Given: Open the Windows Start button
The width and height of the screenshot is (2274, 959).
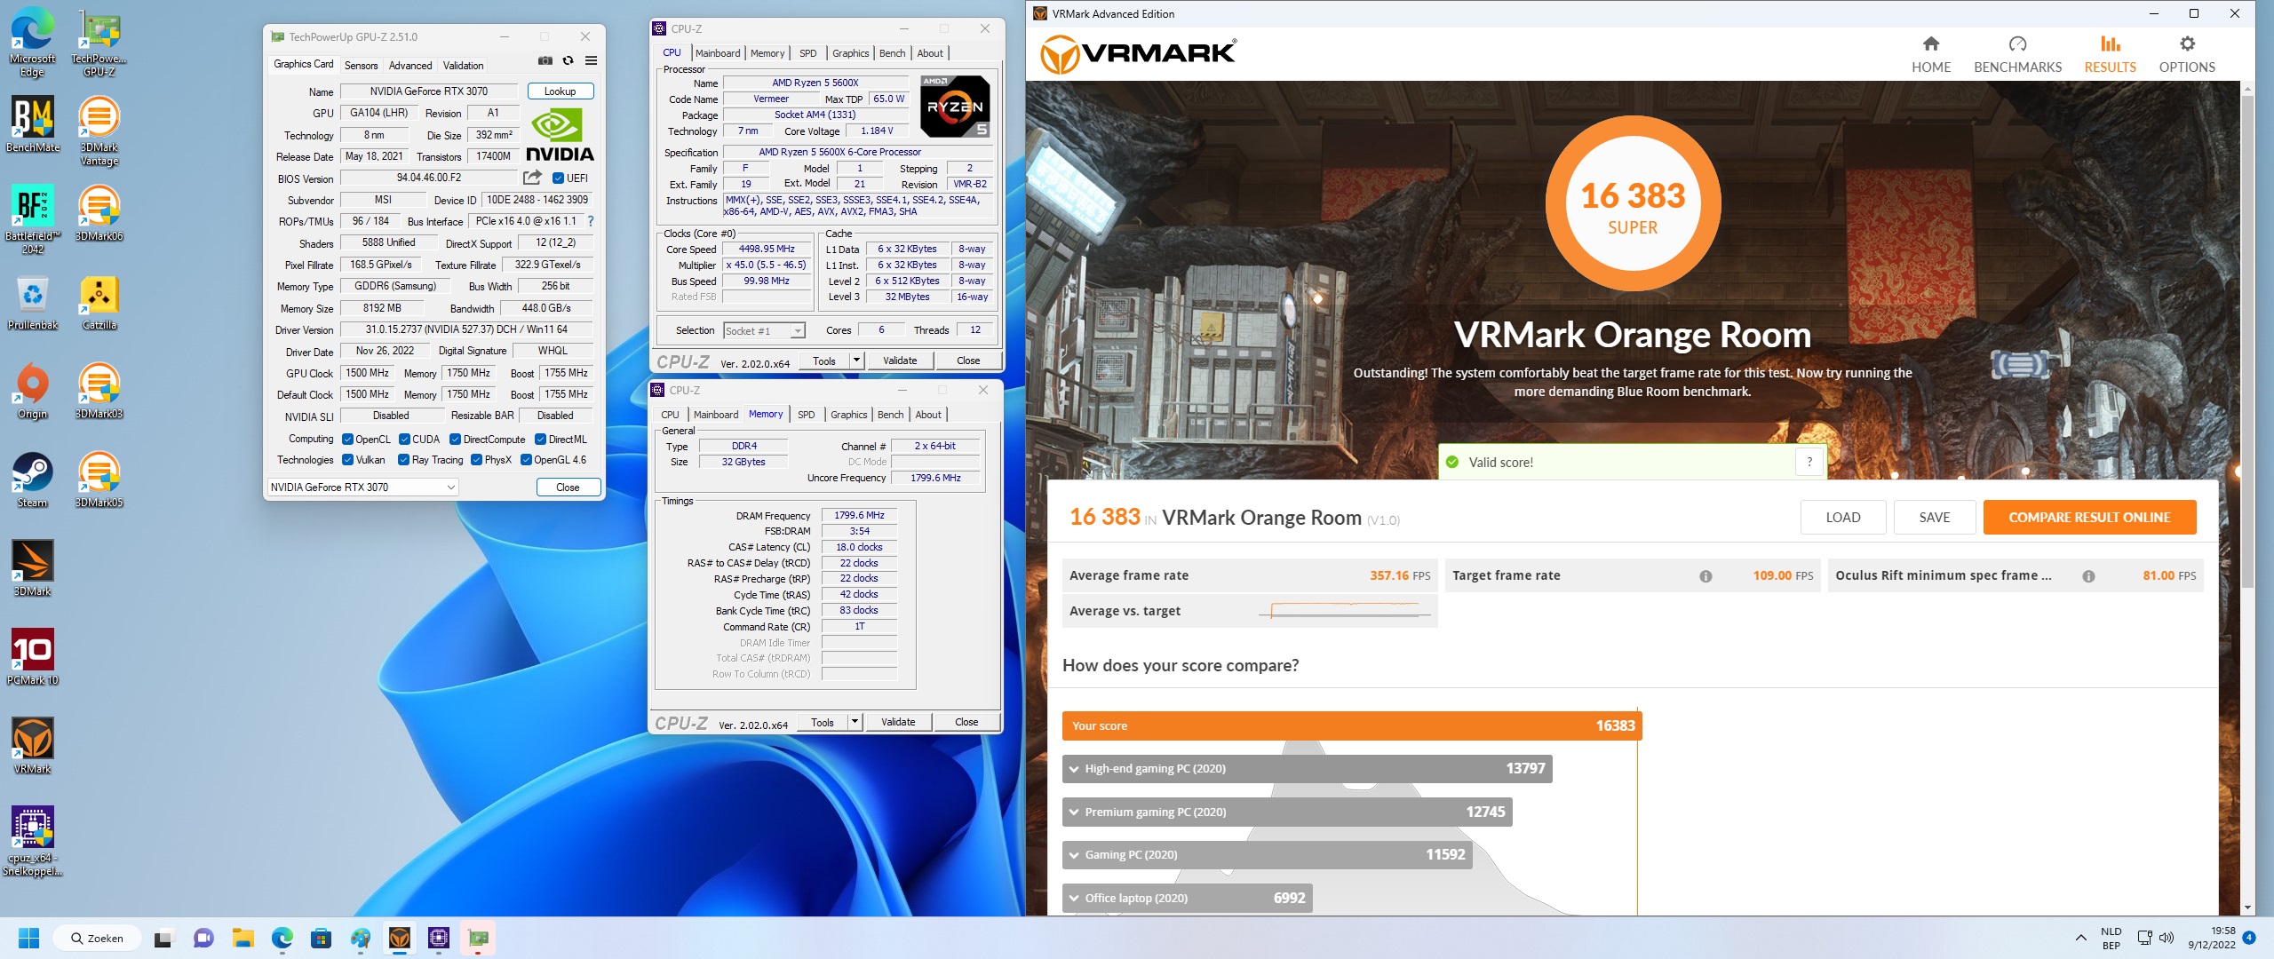Looking at the screenshot, I should point(29,939).
